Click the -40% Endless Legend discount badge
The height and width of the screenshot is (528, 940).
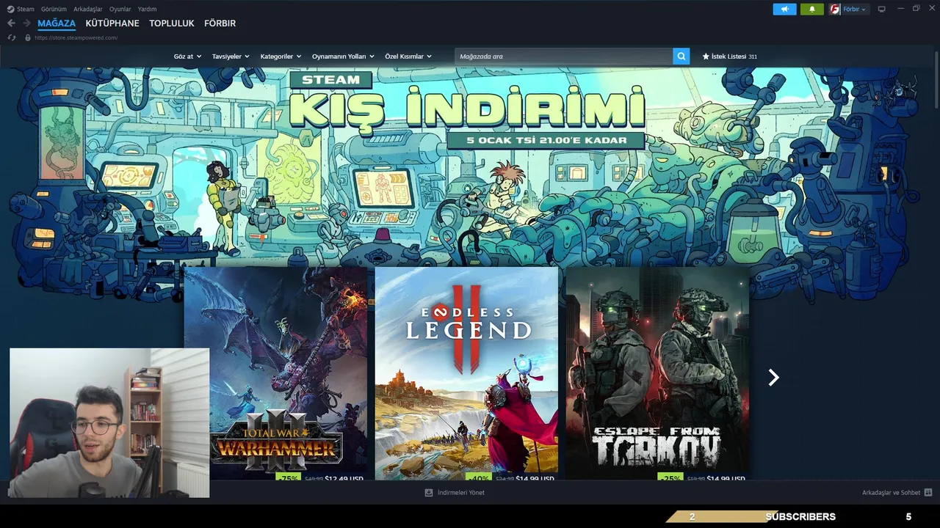coord(480,478)
